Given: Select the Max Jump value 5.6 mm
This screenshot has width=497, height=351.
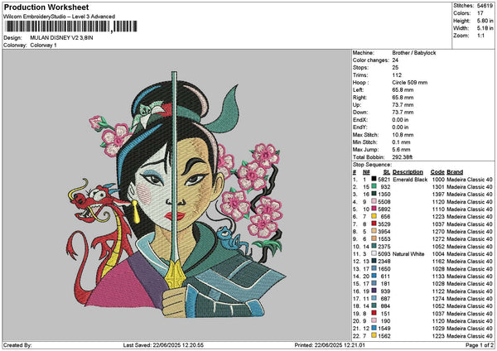Looking at the screenshot, I should click(x=401, y=150).
